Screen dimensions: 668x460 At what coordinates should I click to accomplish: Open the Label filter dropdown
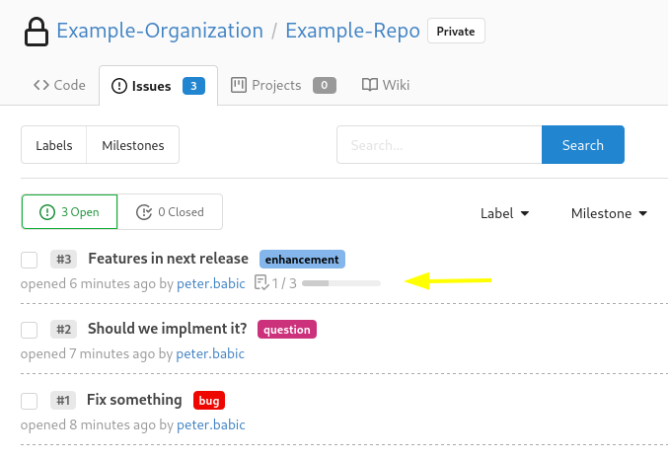point(505,213)
